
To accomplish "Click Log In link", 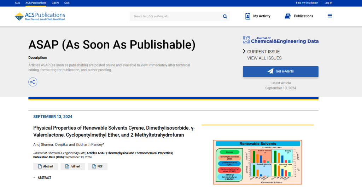I will pyautogui.click(x=328, y=3).
